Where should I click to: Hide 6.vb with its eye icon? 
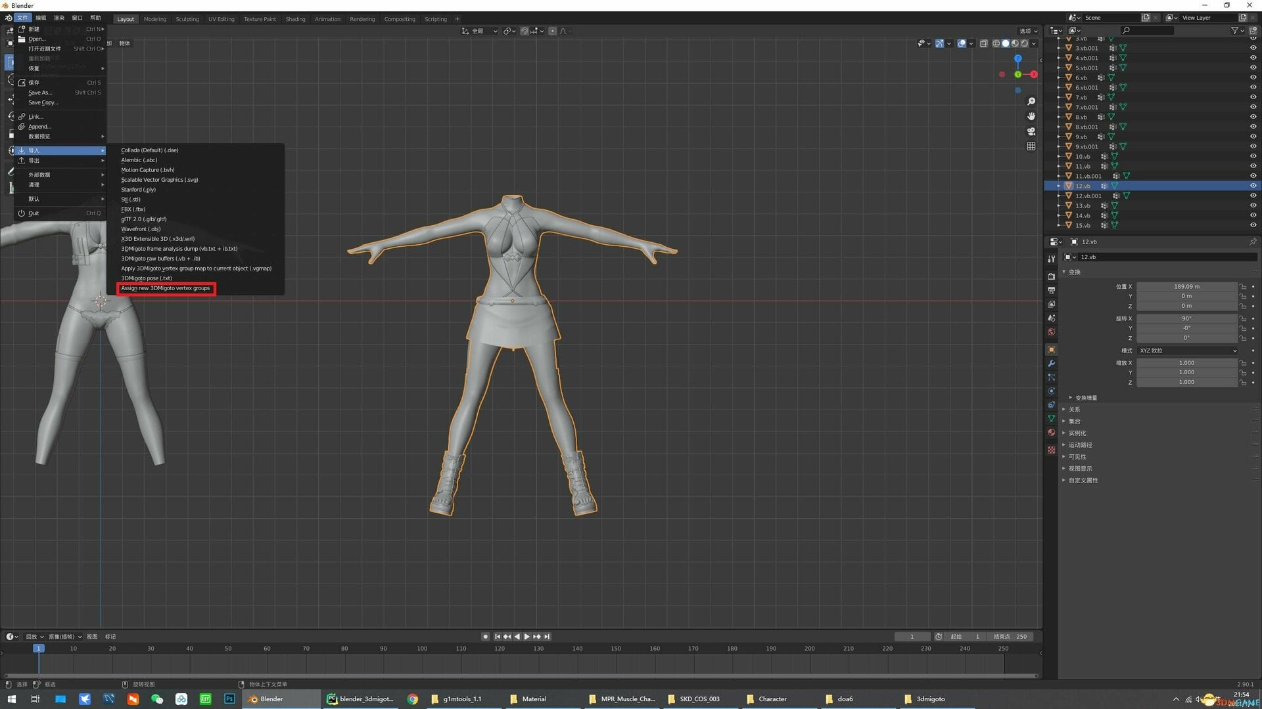point(1253,77)
